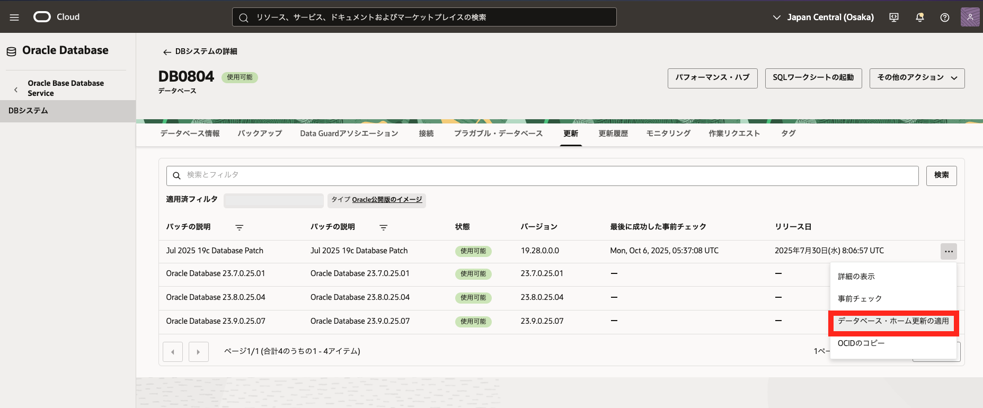This screenshot has height=408, width=983.
Task: Open the notifications bell
Action: 919,17
